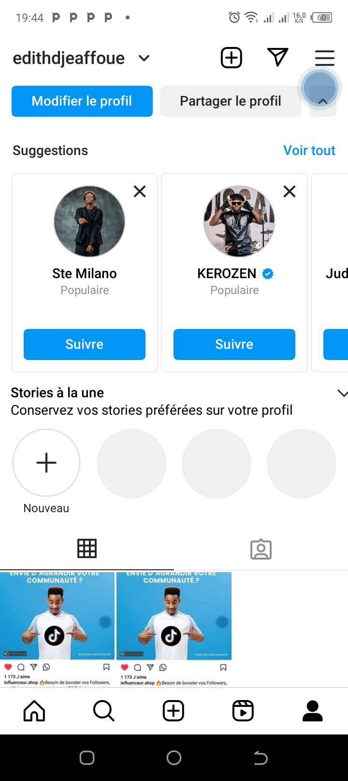Expand account switcher next to edithdjeaffoue

click(x=144, y=58)
